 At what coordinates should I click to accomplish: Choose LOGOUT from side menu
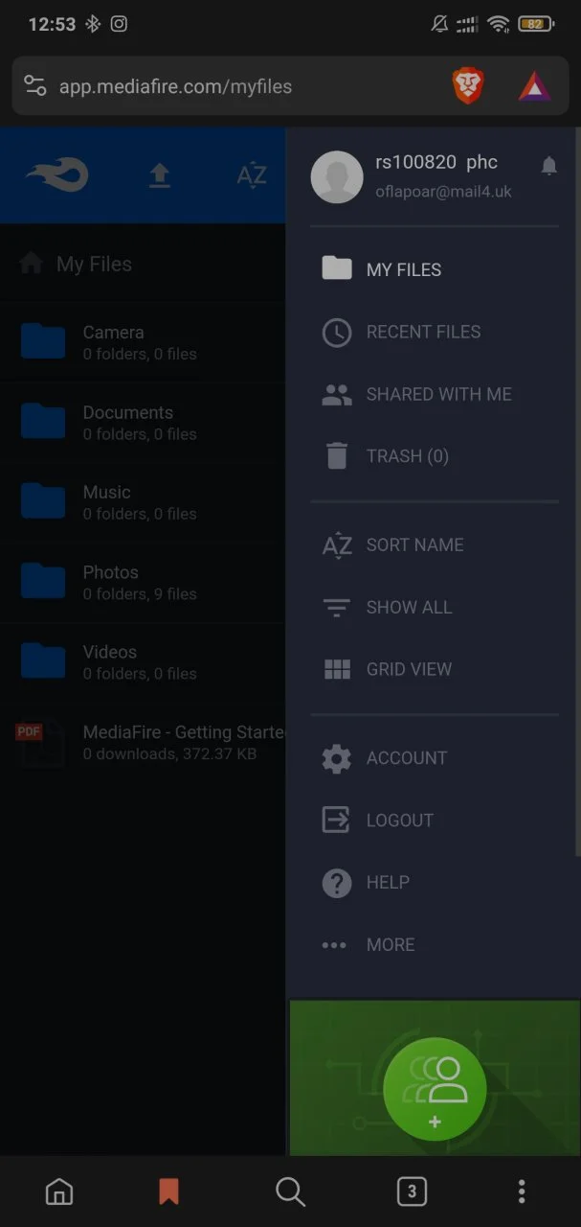point(435,820)
